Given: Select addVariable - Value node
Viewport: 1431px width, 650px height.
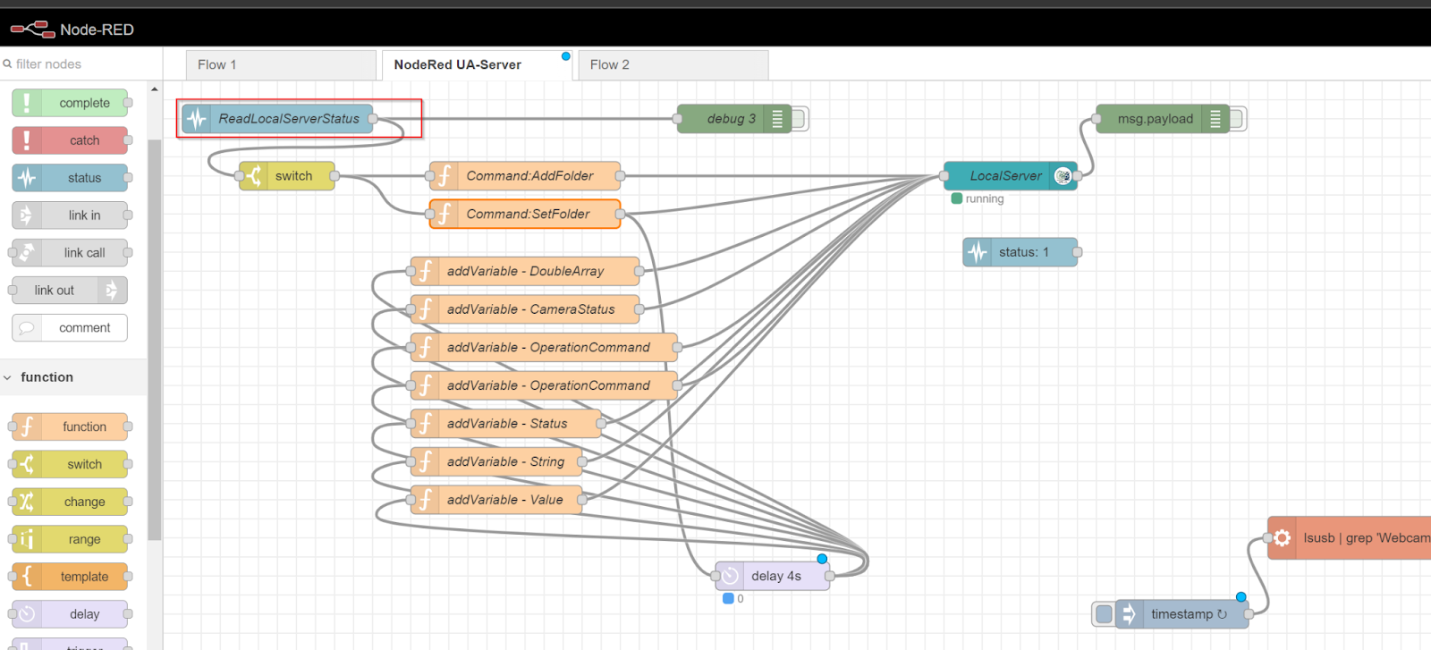Looking at the screenshot, I should [x=496, y=500].
